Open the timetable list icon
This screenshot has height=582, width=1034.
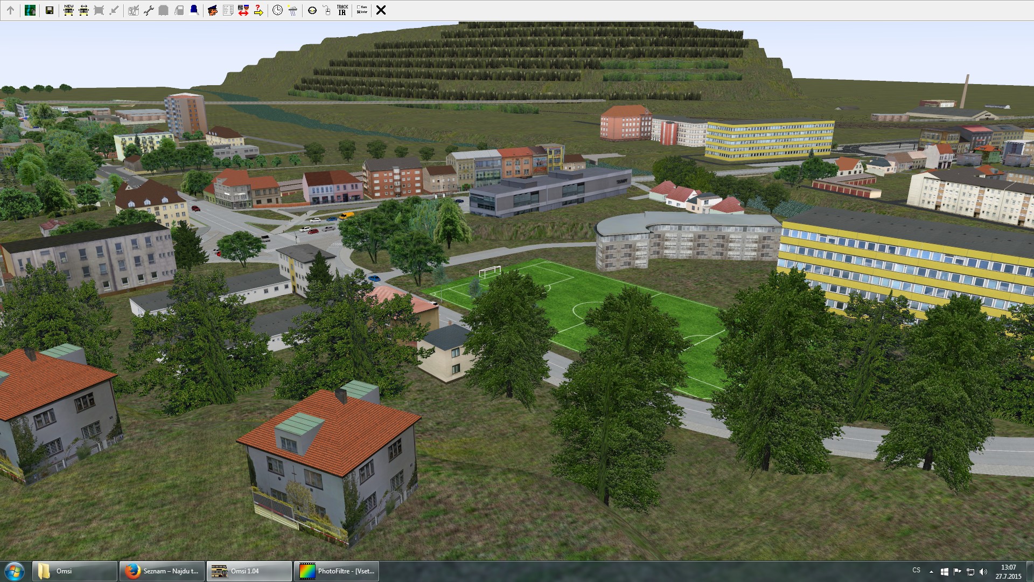(228, 10)
